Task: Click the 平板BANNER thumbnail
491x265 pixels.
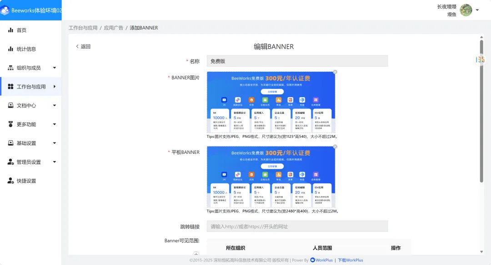Action: click(271, 177)
